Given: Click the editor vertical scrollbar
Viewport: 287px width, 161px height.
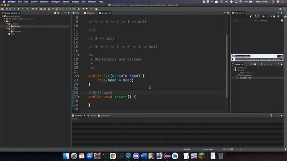Looking at the screenshot, I should click(x=227, y=66).
